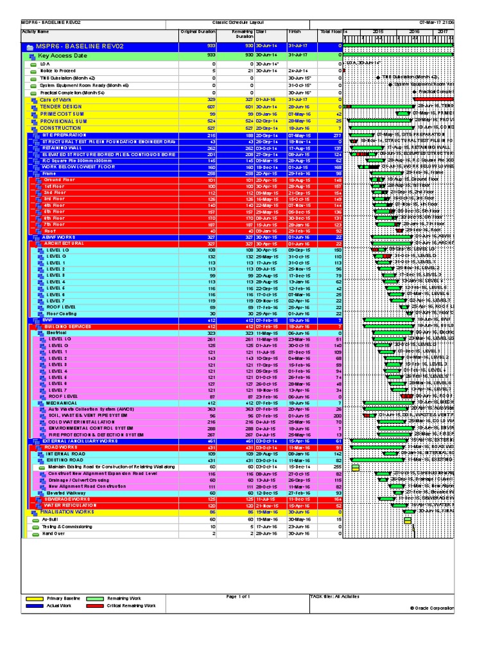Click the WBS icon beside FINALISATION WORKS
The width and height of the screenshot is (493, 658).
tap(35, 513)
